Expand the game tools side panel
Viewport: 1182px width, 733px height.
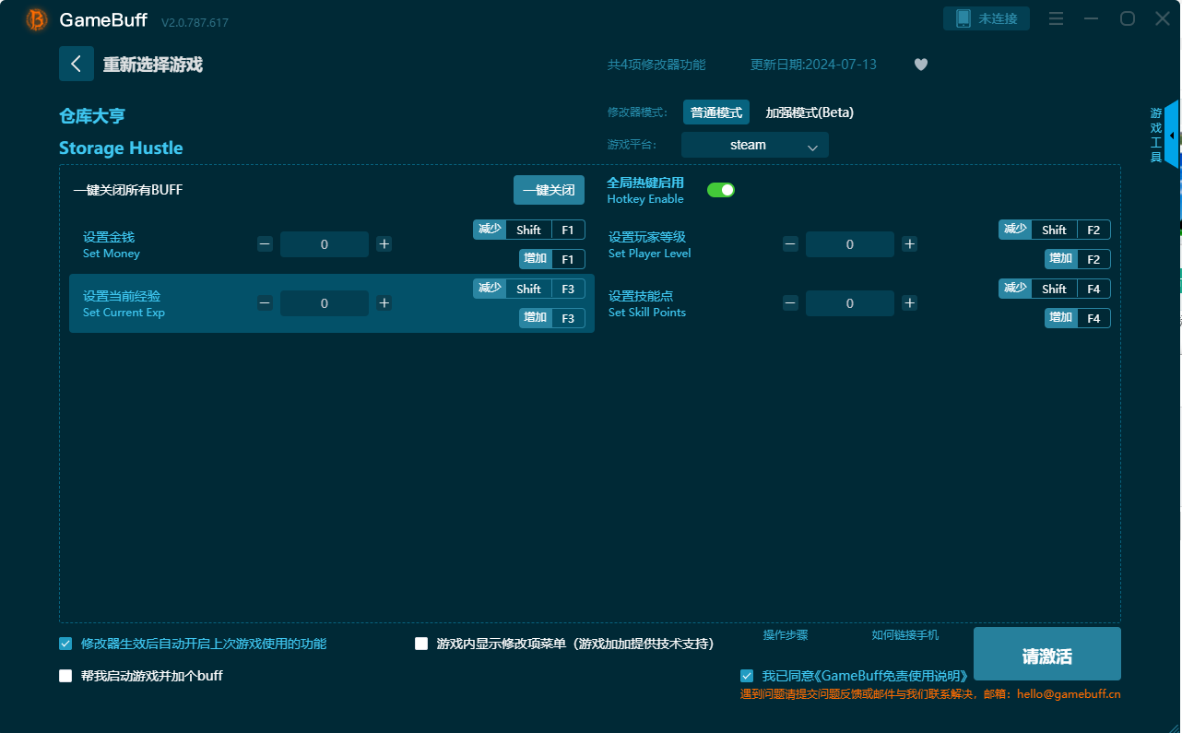click(x=1171, y=136)
